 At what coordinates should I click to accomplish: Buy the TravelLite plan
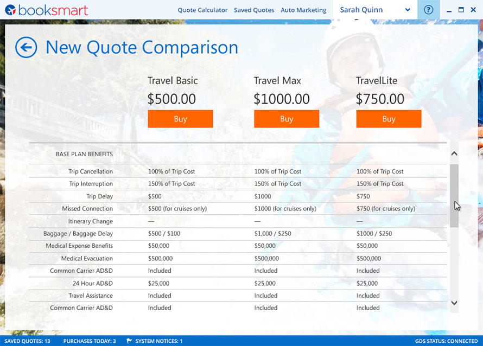coord(389,119)
